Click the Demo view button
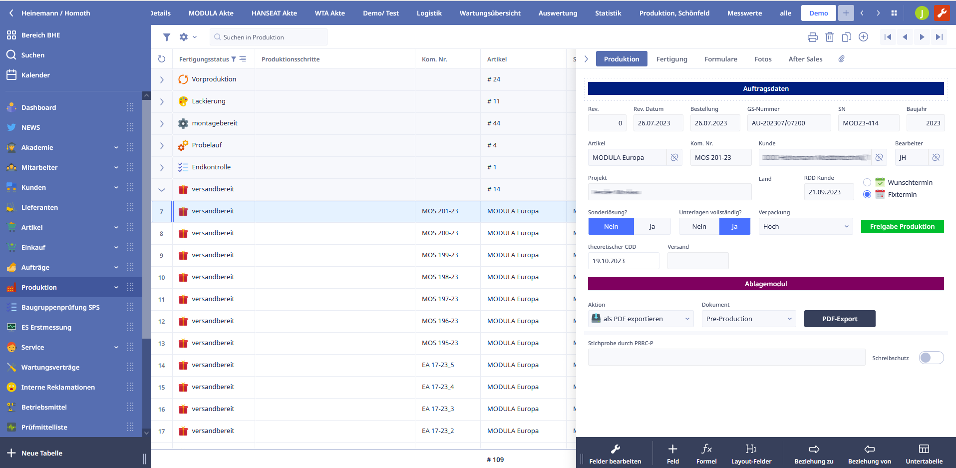This screenshot has width=956, height=468. point(818,13)
